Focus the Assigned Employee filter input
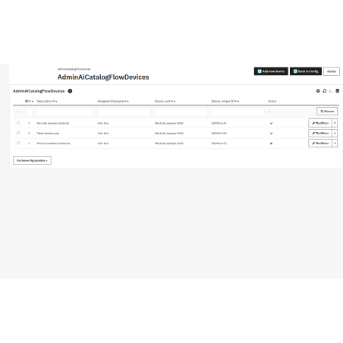 click(124, 112)
